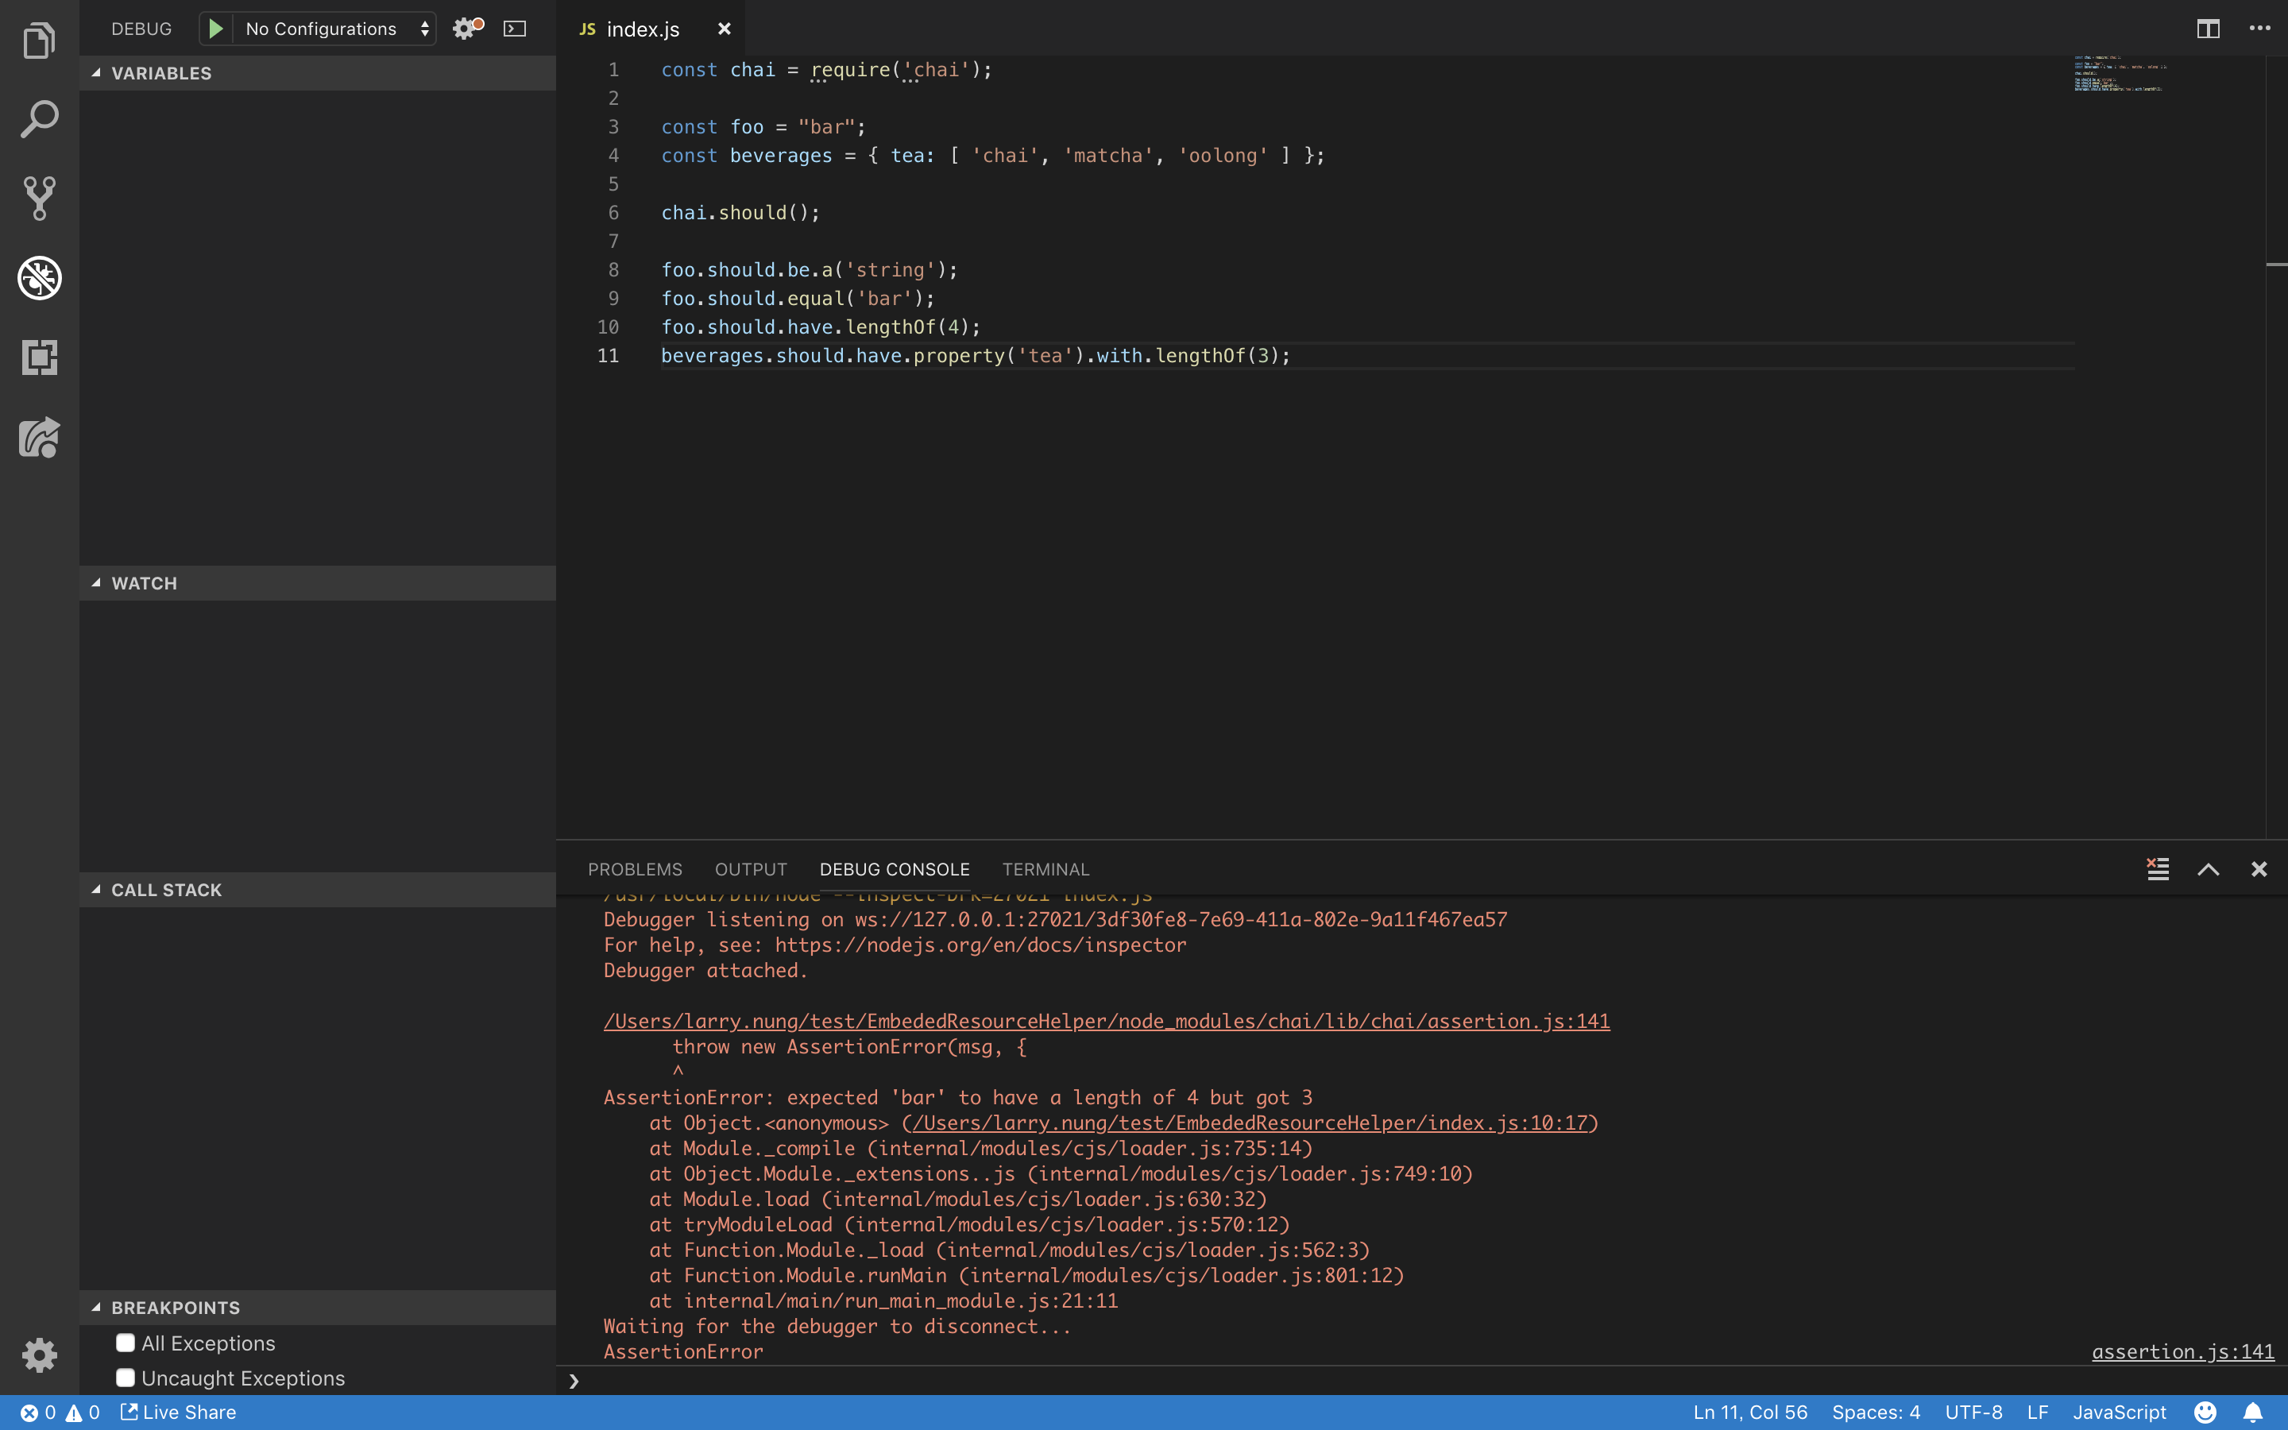Start debugging with the green play button

pos(215,29)
